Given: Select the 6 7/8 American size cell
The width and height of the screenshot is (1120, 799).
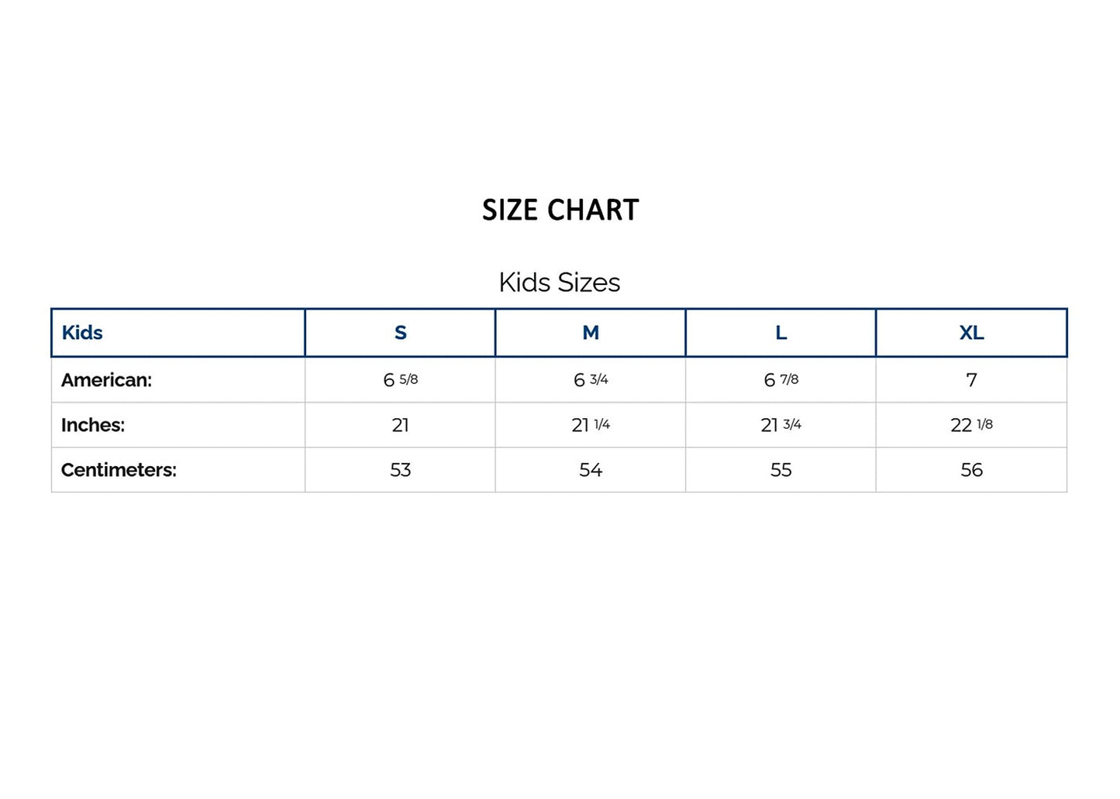Looking at the screenshot, I should point(781,380).
